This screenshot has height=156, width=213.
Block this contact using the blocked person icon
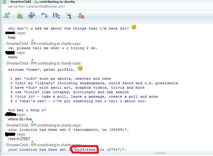tap(81, 15)
